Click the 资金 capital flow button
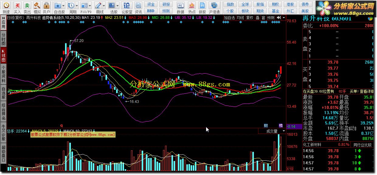The height and width of the screenshot is (175, 377). (x=151, y=4)
